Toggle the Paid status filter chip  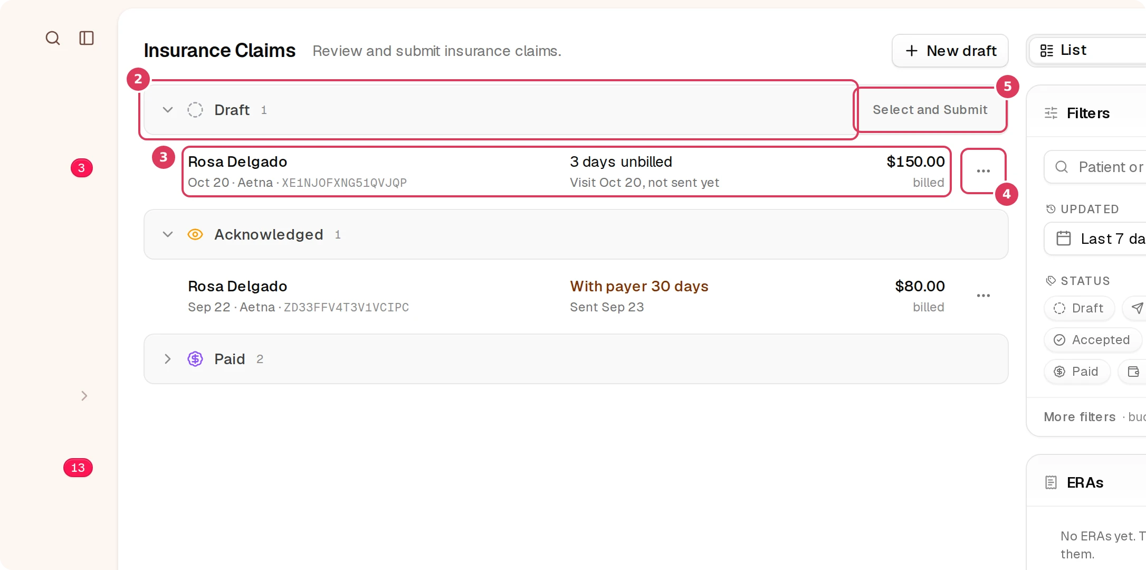(x=1077, y=372)
